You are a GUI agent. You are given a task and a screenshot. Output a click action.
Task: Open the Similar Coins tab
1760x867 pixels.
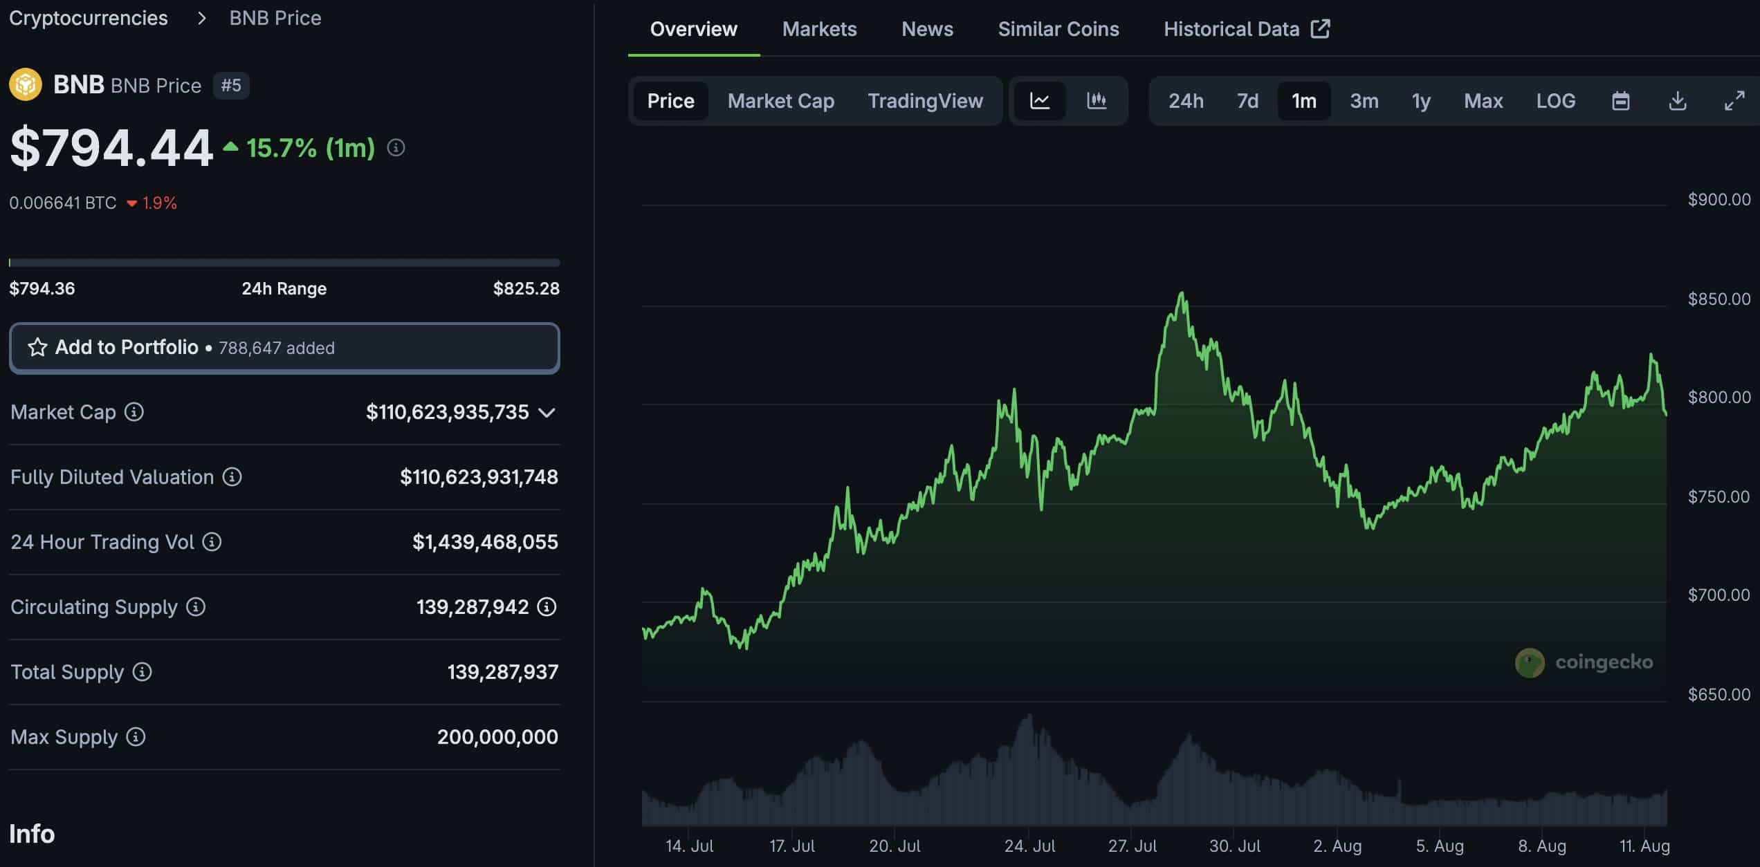[x=1058, y=29]
